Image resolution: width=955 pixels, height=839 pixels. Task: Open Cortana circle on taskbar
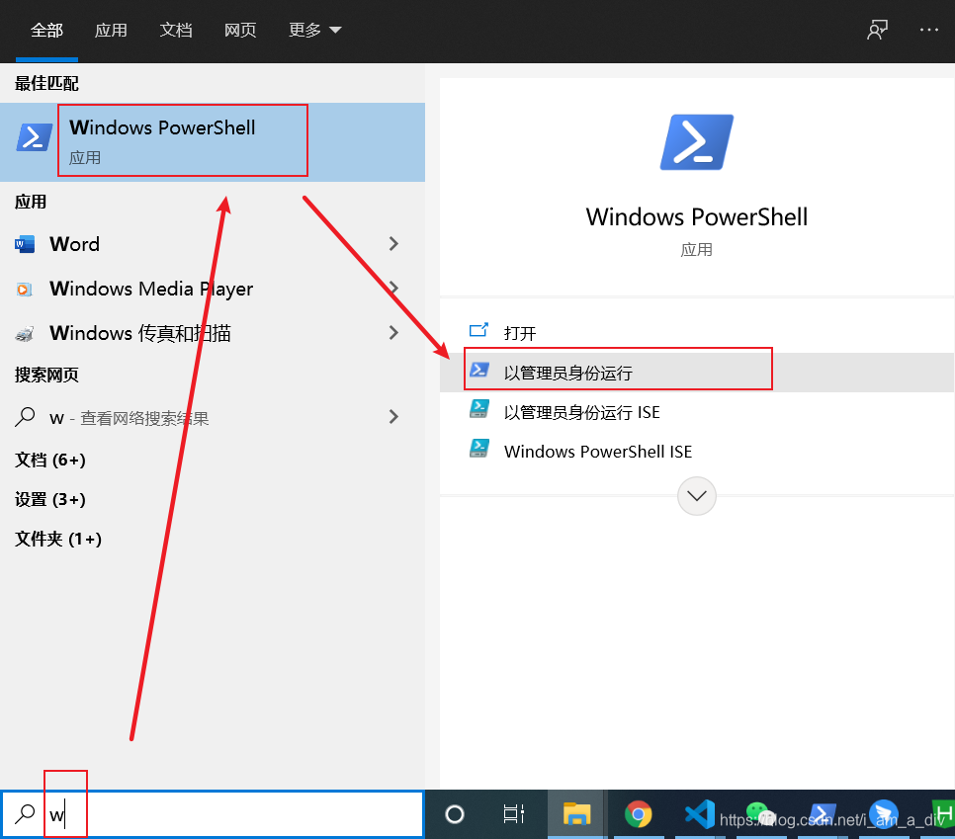pos(455,814)
